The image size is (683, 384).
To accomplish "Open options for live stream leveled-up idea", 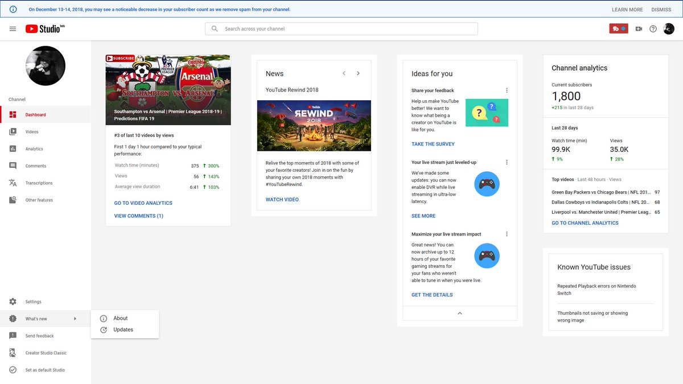I will tap(507, 162).
